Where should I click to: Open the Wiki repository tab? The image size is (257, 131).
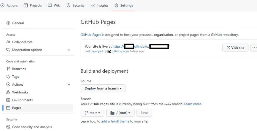pyautogui.click(x=54, y=6)
